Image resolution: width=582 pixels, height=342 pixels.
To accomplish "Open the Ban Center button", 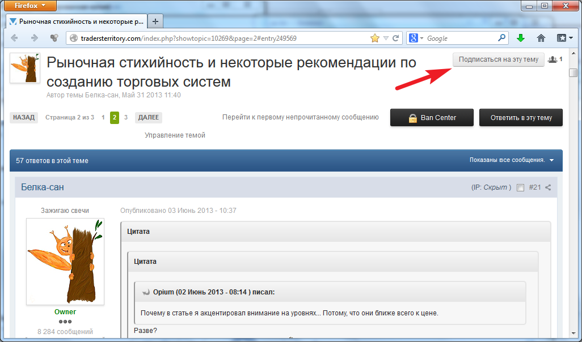I will 432,117.
